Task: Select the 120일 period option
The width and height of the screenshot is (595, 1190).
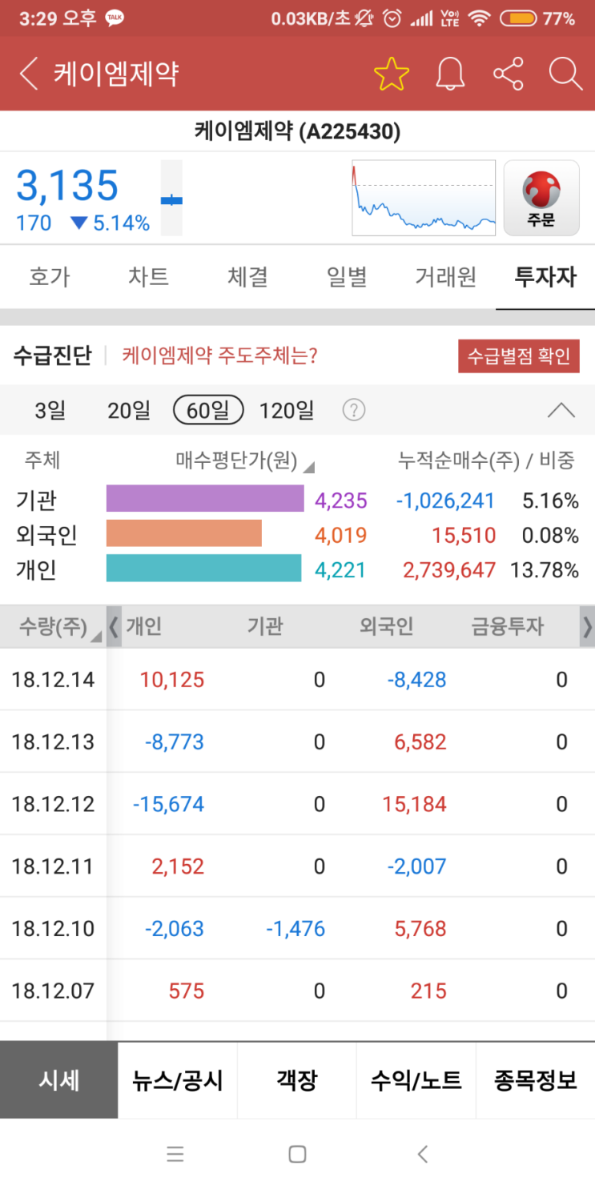Action: 287,411
